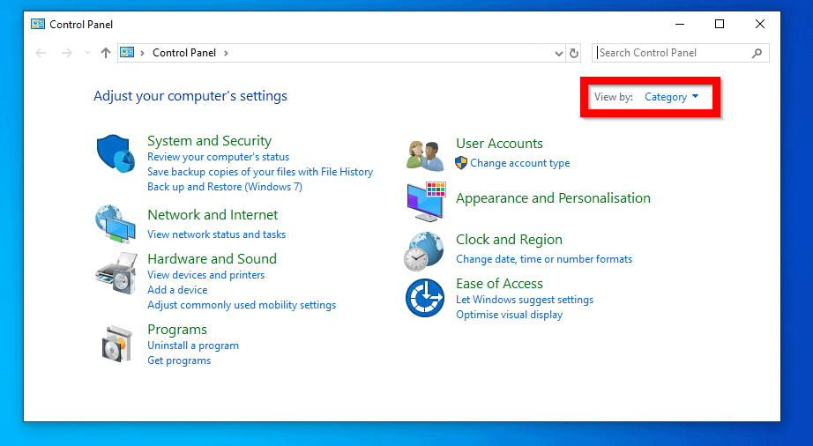This screenshot has height=446, width=813.
Task: Minimize the Control Panel window
Action: coord(680,24)
